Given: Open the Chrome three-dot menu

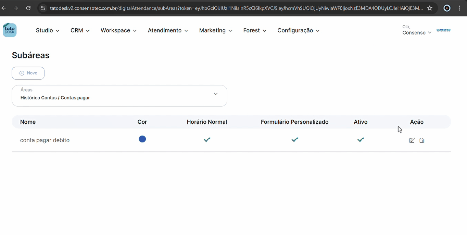Looking at the screenshot, I should coord(459,8).
